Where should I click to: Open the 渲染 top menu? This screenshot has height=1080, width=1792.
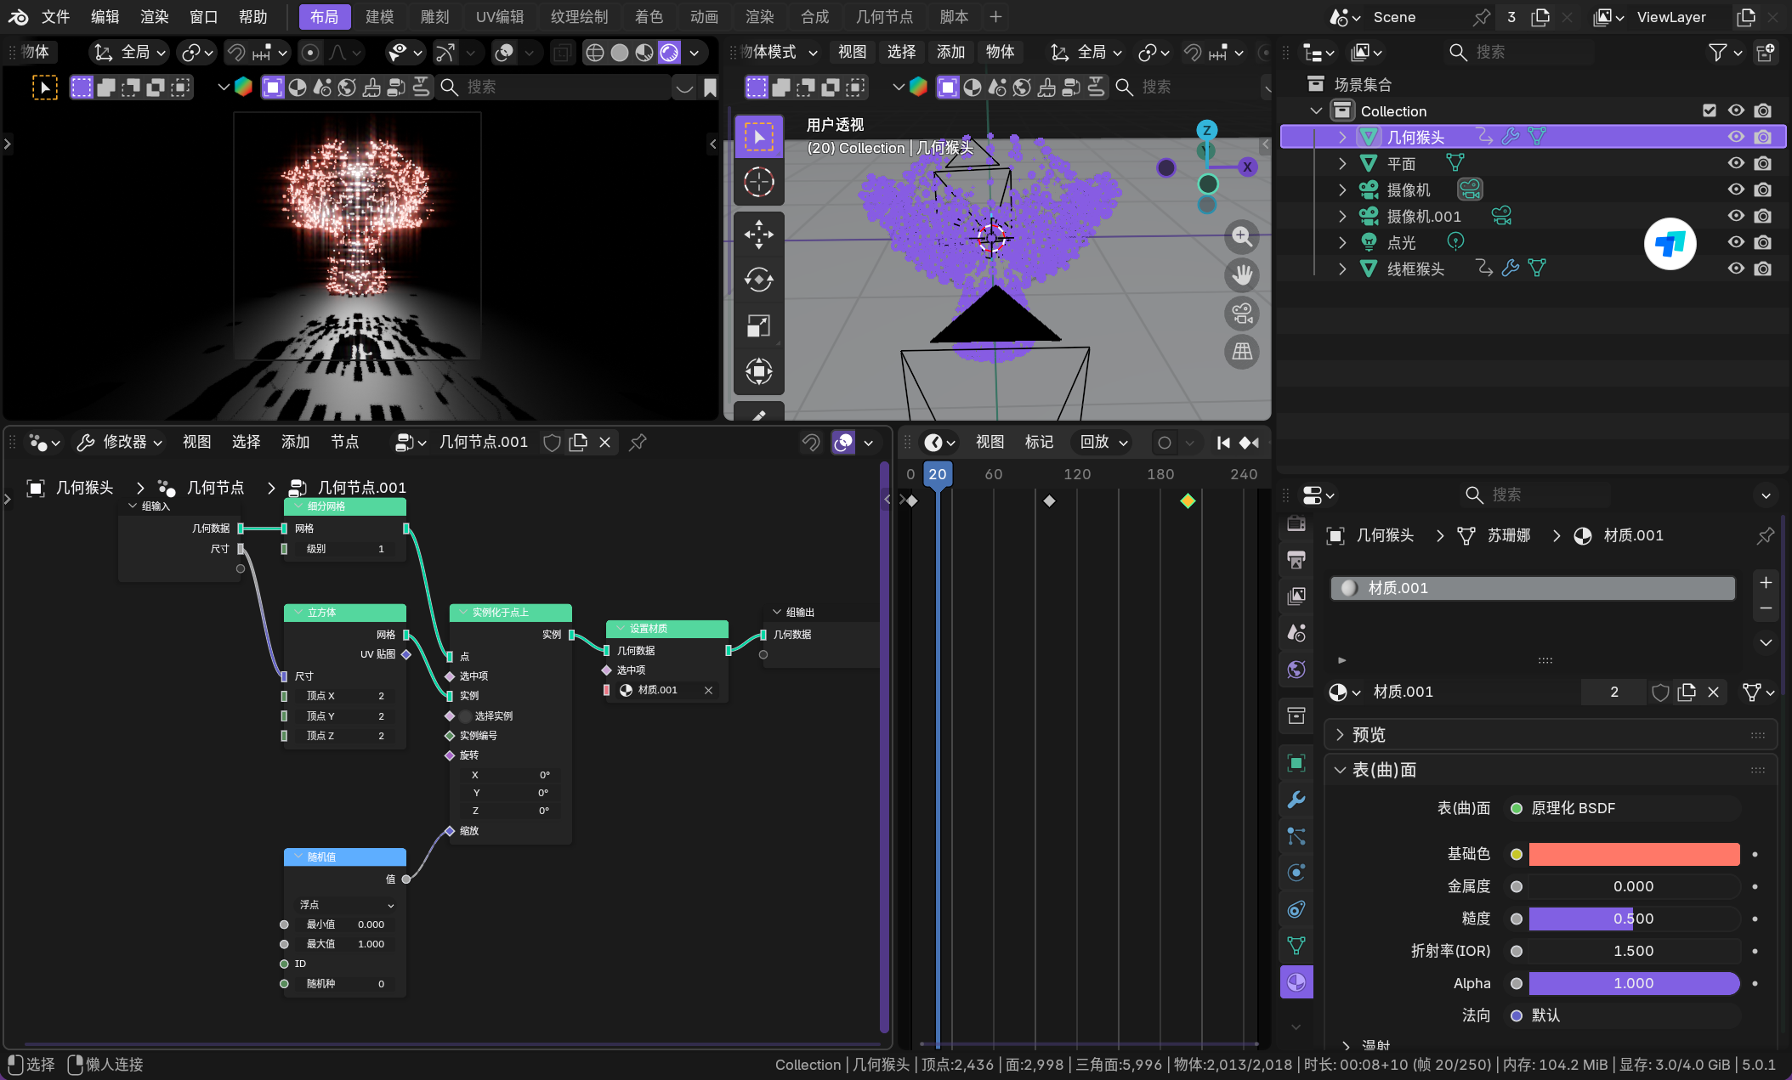click(x=154, y=17)
